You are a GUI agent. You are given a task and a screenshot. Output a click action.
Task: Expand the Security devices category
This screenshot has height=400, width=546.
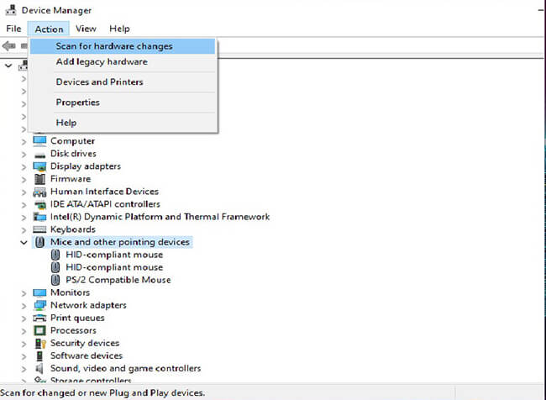tap(24, 344)
